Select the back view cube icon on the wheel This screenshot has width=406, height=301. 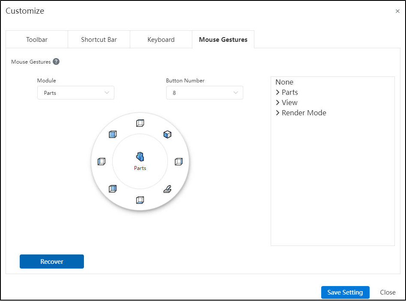113,189
